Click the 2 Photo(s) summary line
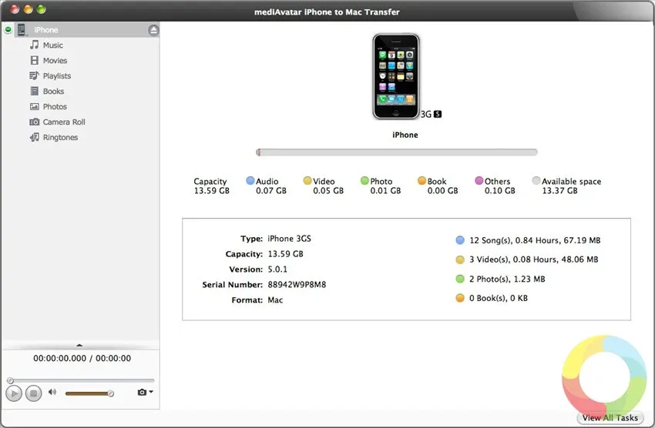The image size is (655, 428). pyautogui.click(x=507, y=279)
